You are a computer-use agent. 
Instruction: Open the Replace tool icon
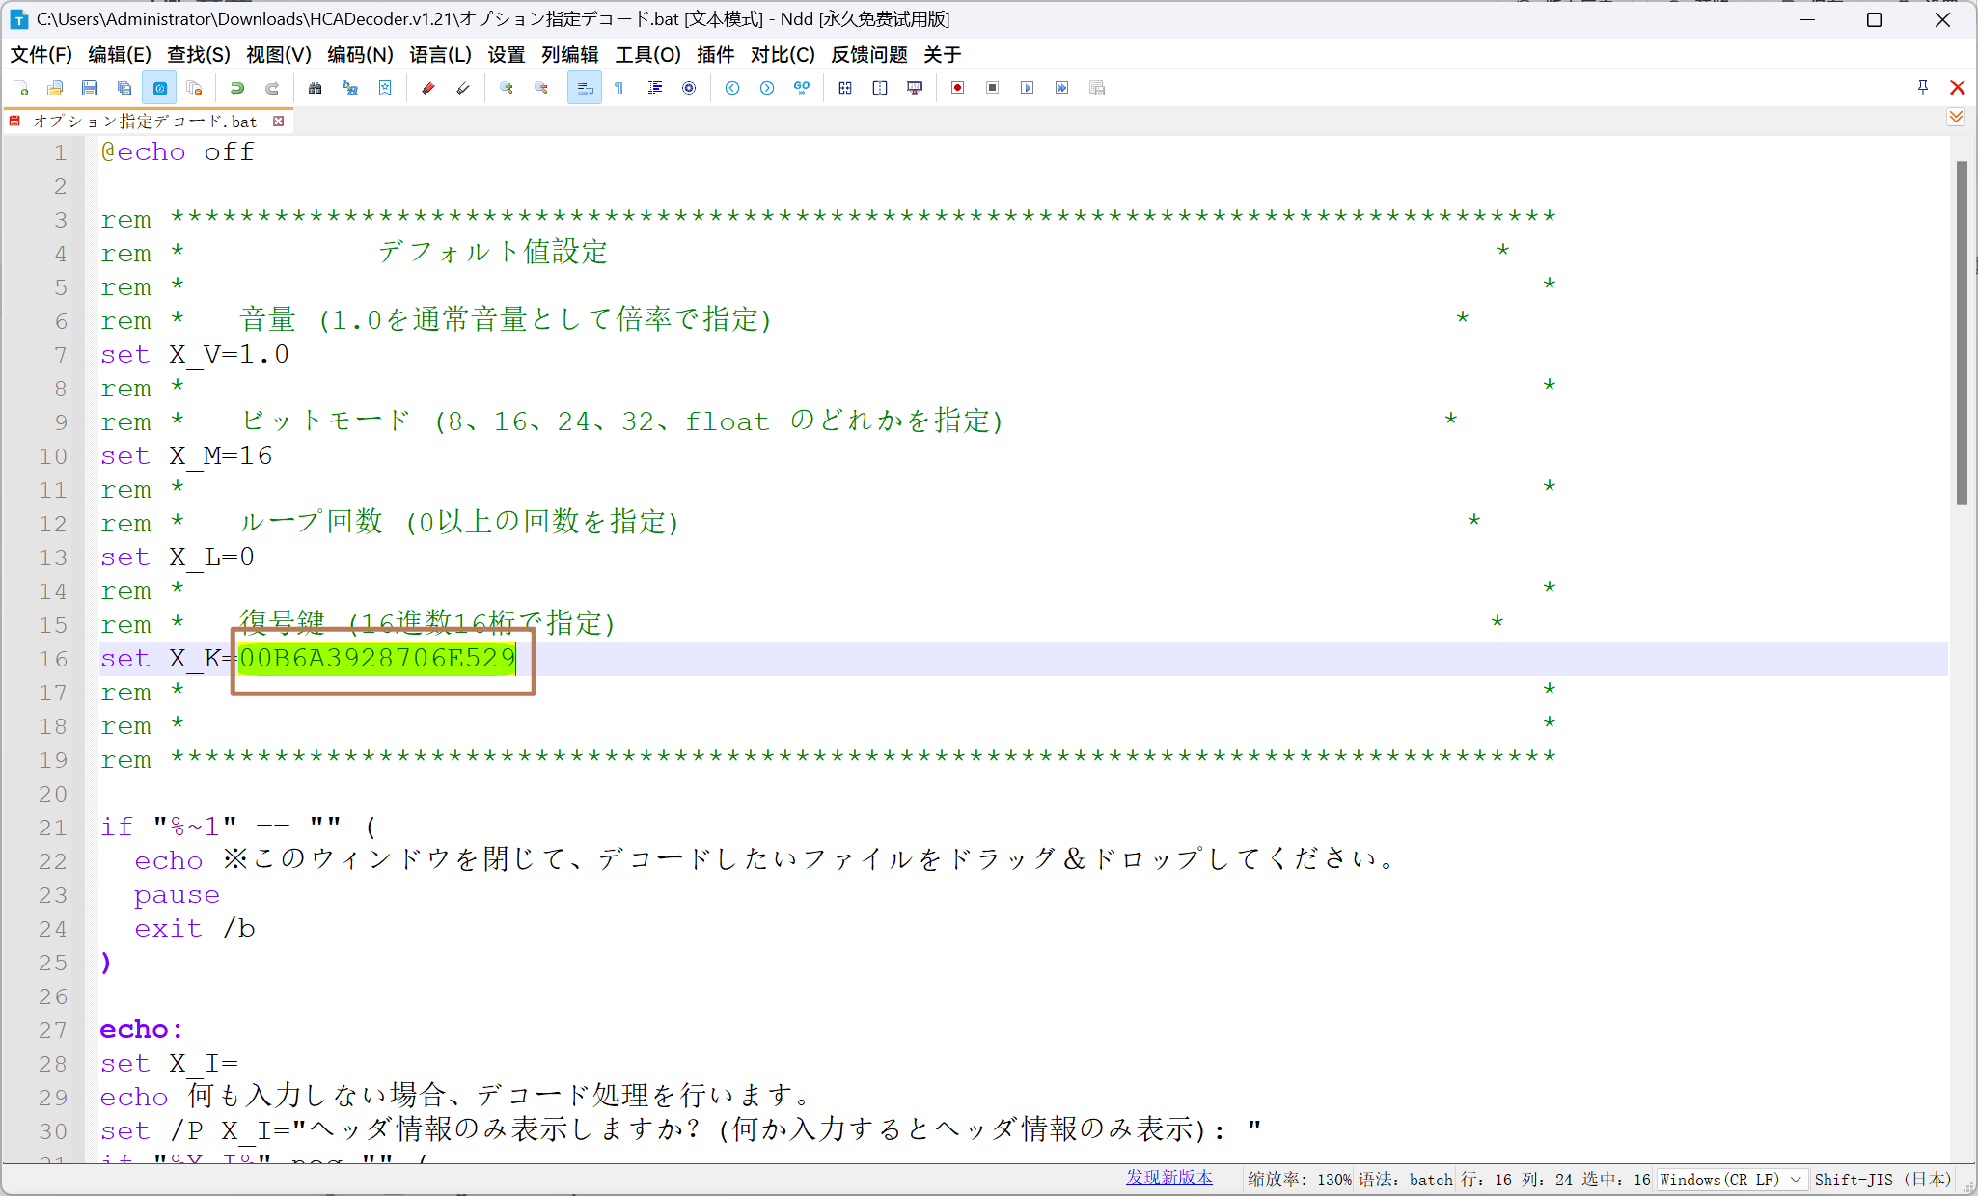(x=350, y=88)
